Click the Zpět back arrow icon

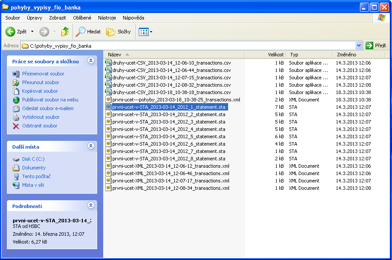11,32
